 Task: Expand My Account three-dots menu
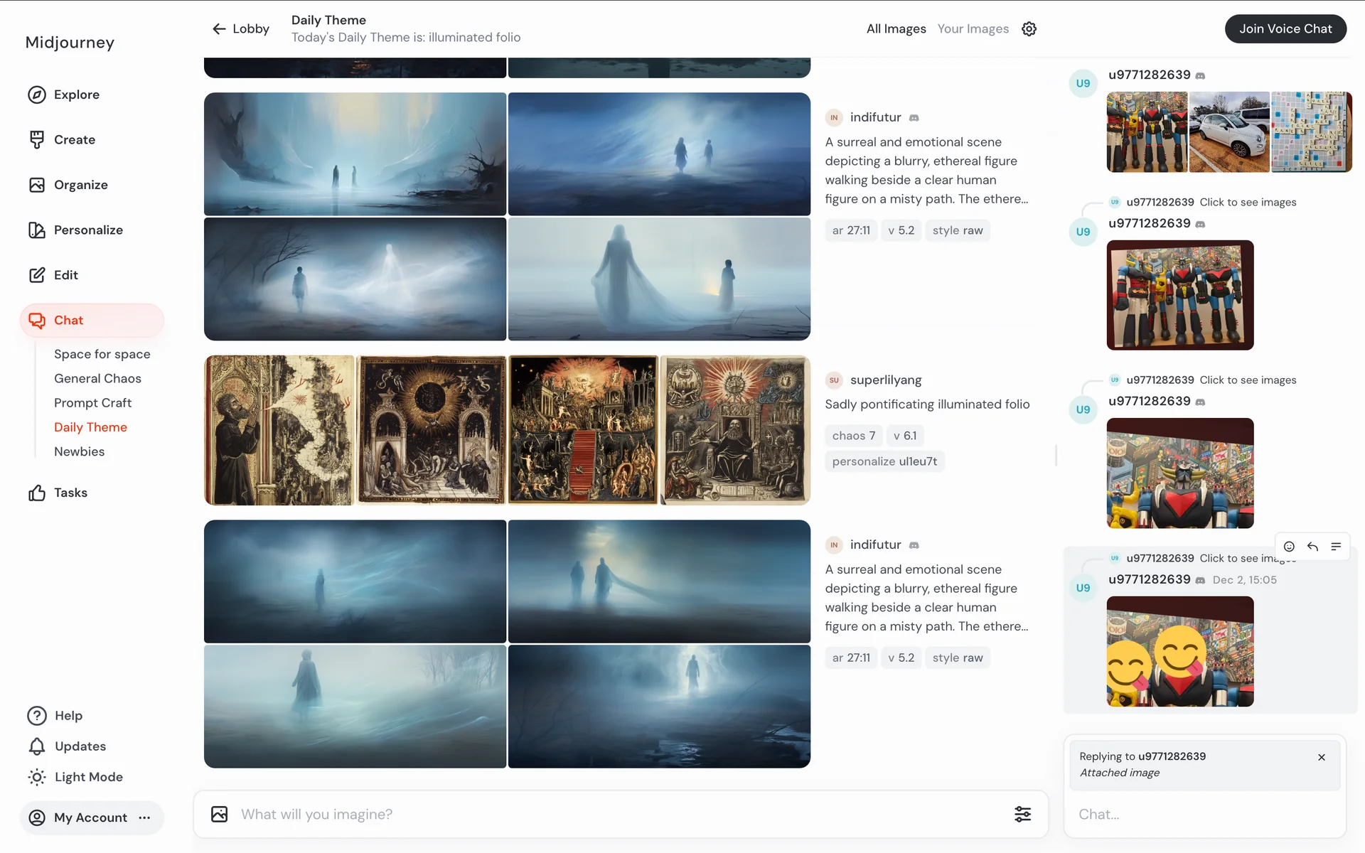[x=144, y=817]
